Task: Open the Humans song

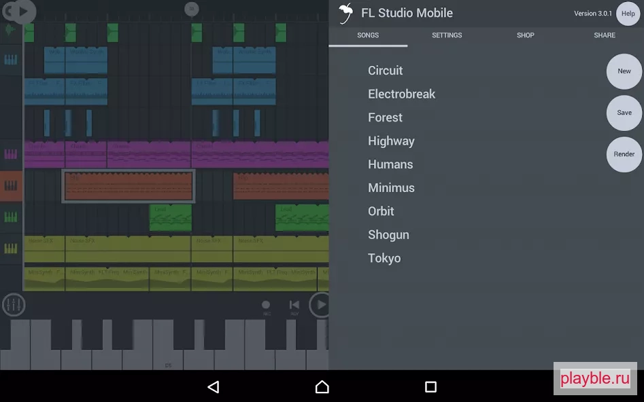Action: [x=390, y=164]
